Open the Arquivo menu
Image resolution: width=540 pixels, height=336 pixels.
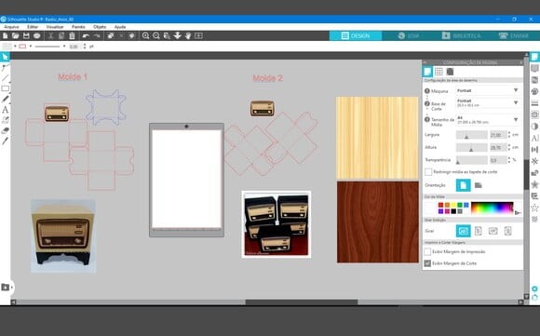coord(11,27)
